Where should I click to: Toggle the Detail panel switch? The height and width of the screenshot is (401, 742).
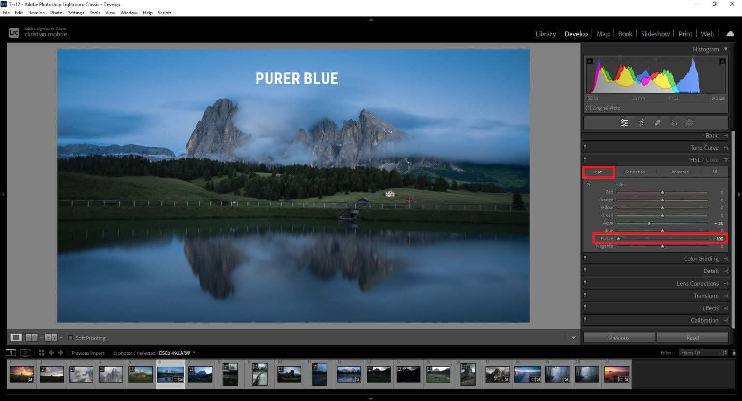point(585,271)
